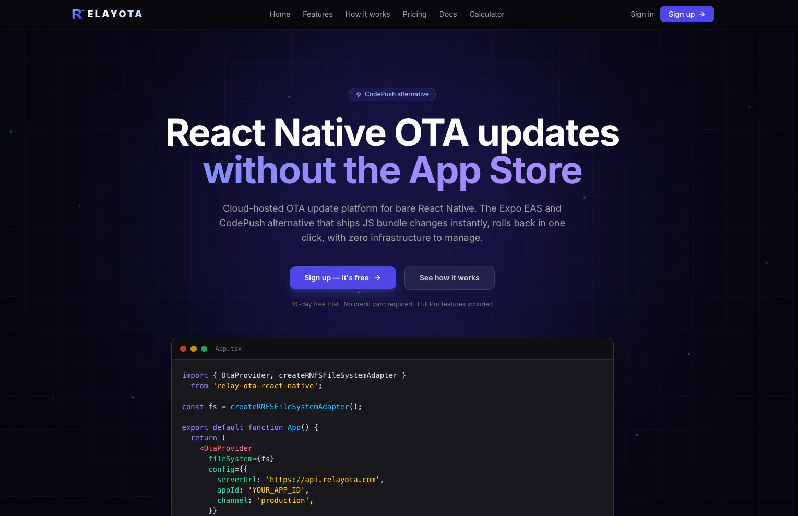Open the Calculator nav item
This screenshot has width=798, height=516.
pyautogui.click(x=487, y=14)
